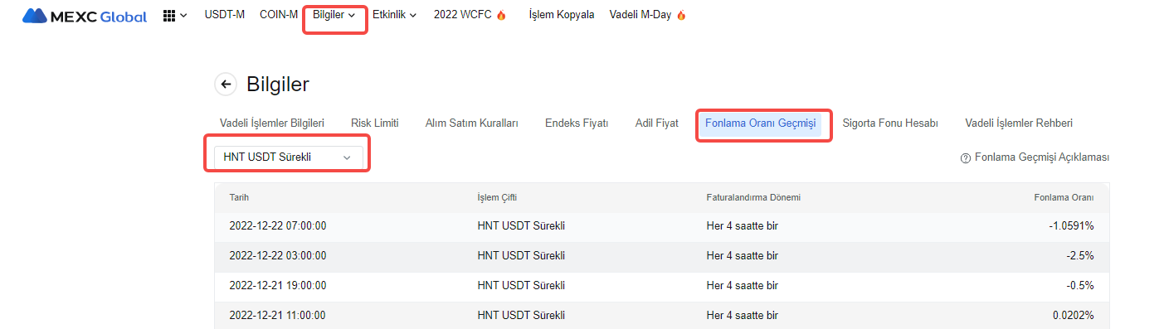Viewport: 1164px width, 329px height.
Task: Open the İşlem Kopyala link
Action: click(562, 15)
